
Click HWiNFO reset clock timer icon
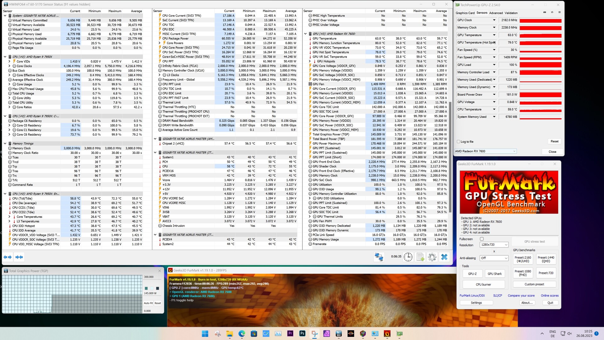tap(408, 257)
